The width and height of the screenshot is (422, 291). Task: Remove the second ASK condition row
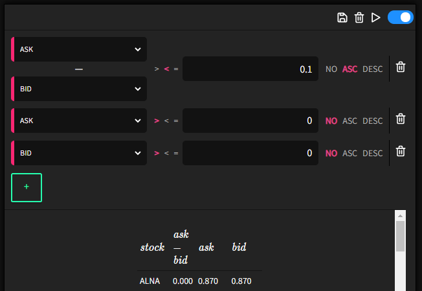pyautogui.click(x=401, y=119)
